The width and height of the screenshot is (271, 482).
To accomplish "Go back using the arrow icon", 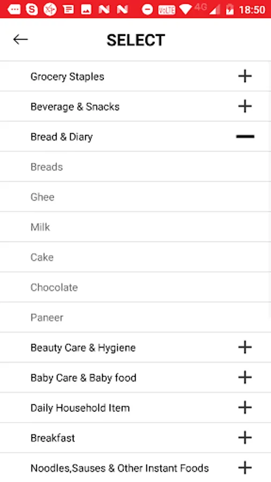I will click(x=20, y=39).
